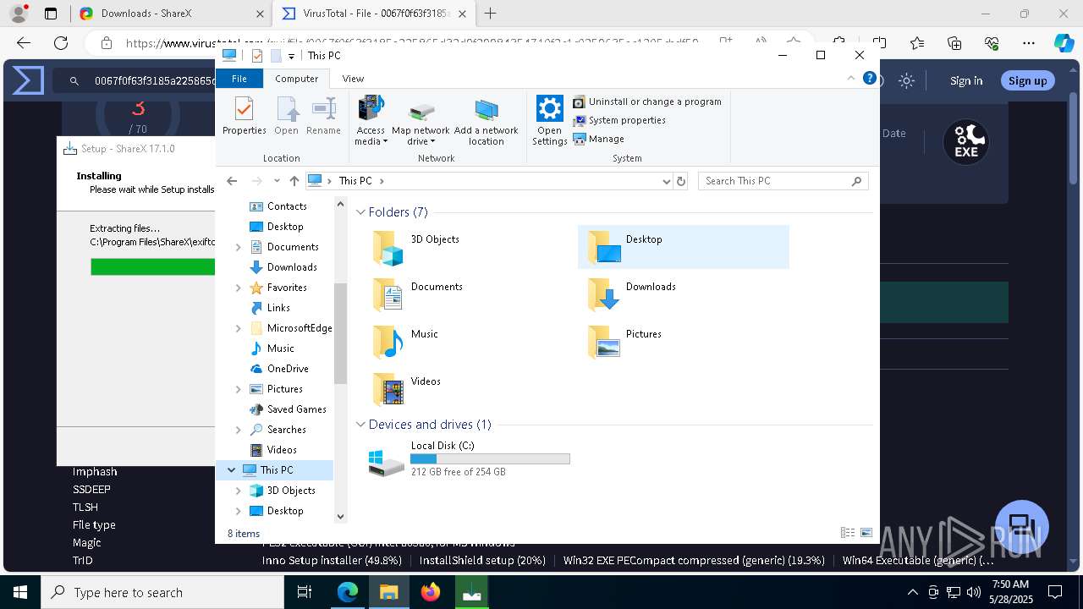Screen dimensions: 1083x609
Task: Click the Properties ribbon icon
Action: click(x=244, y=116)
